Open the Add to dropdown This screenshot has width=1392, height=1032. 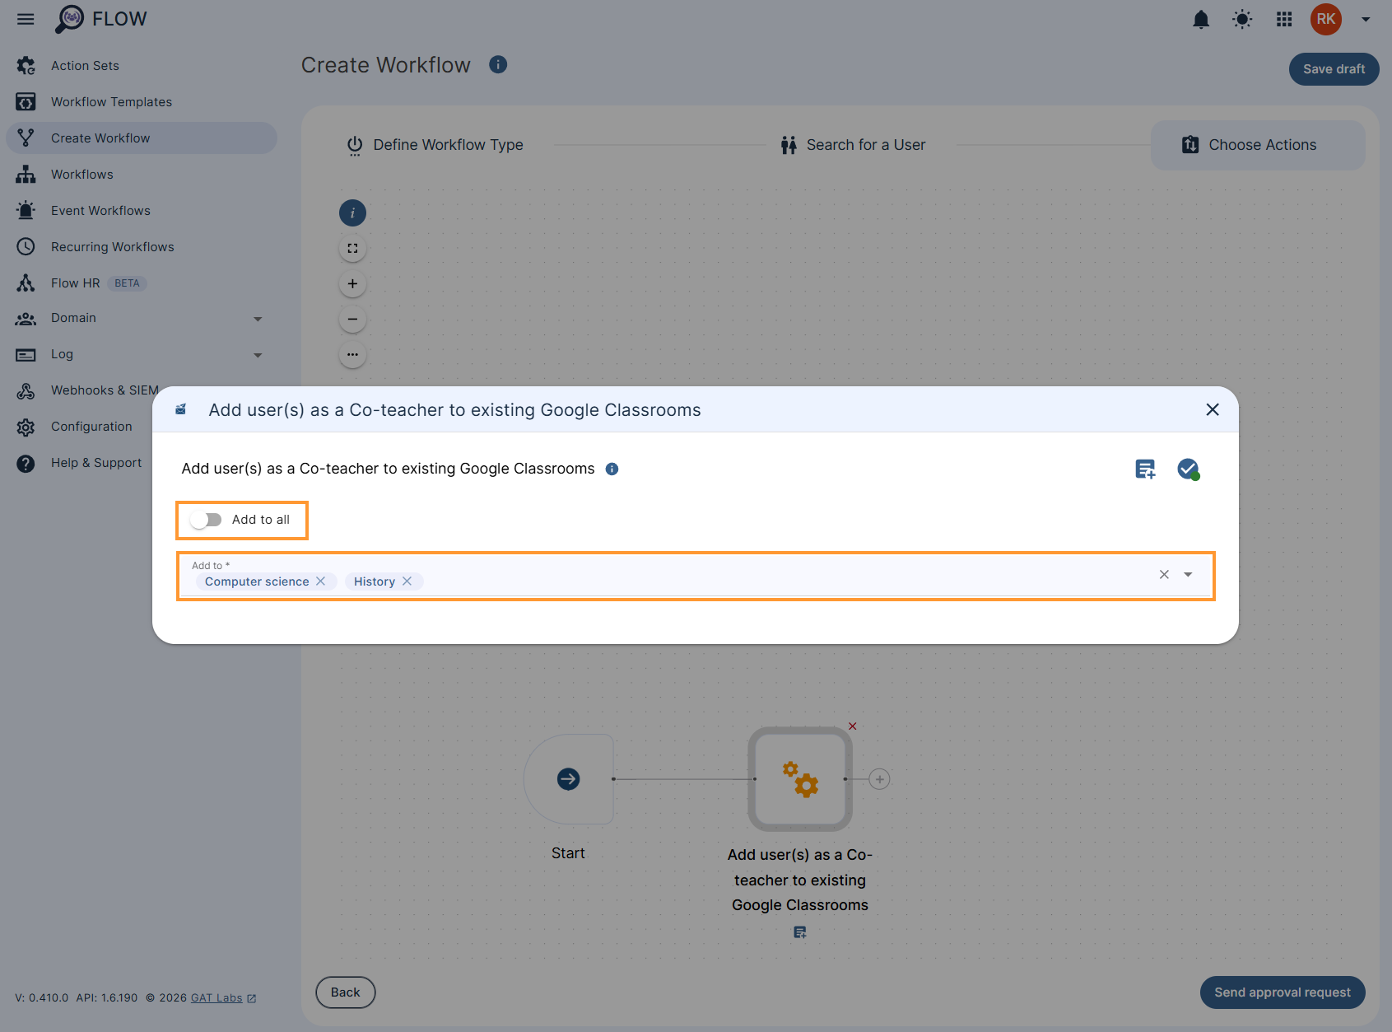tap(1188, 574)
